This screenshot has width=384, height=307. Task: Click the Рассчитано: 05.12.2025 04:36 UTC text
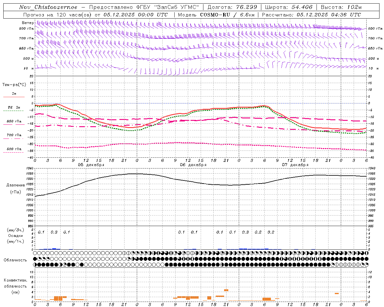point(311,15)
